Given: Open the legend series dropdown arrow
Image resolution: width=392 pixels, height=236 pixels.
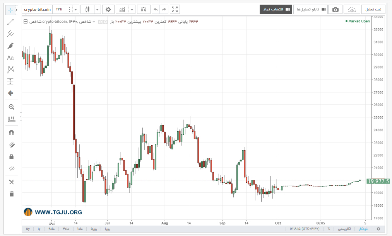Looking at the screenshot, I should pos(94,22).
